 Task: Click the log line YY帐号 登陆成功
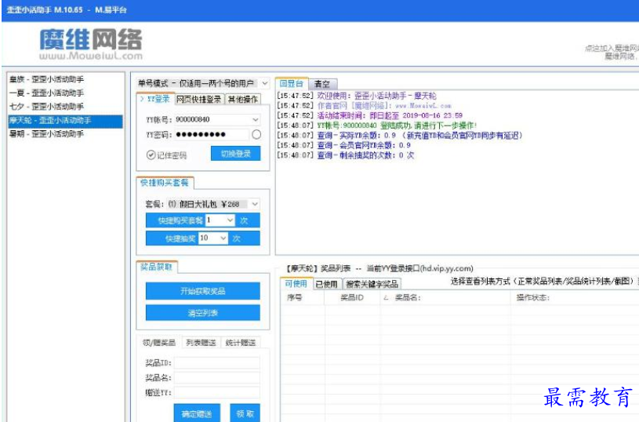tap(377, 126)
